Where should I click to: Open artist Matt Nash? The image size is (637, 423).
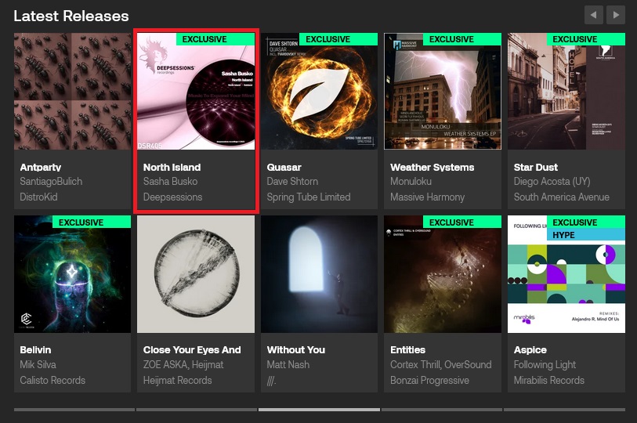(x=288, y=364)
